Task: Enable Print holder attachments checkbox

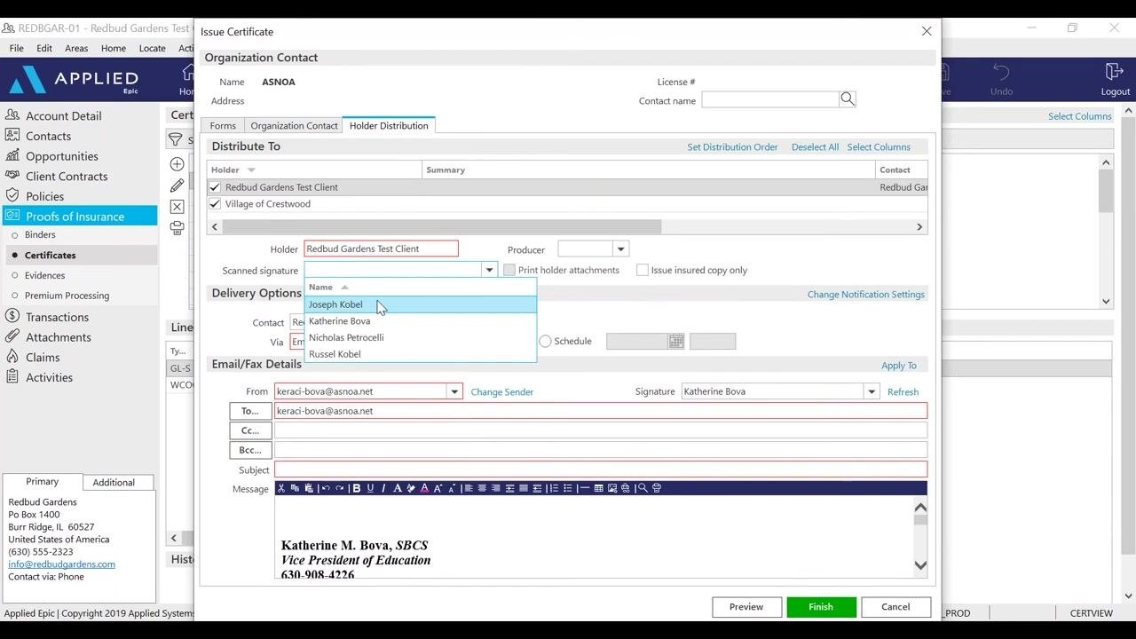Action: [509, 270]
